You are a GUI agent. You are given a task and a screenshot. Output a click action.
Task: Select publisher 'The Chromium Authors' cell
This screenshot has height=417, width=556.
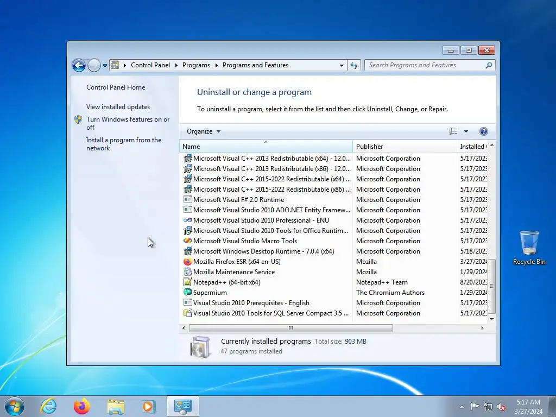click(390, 293)
